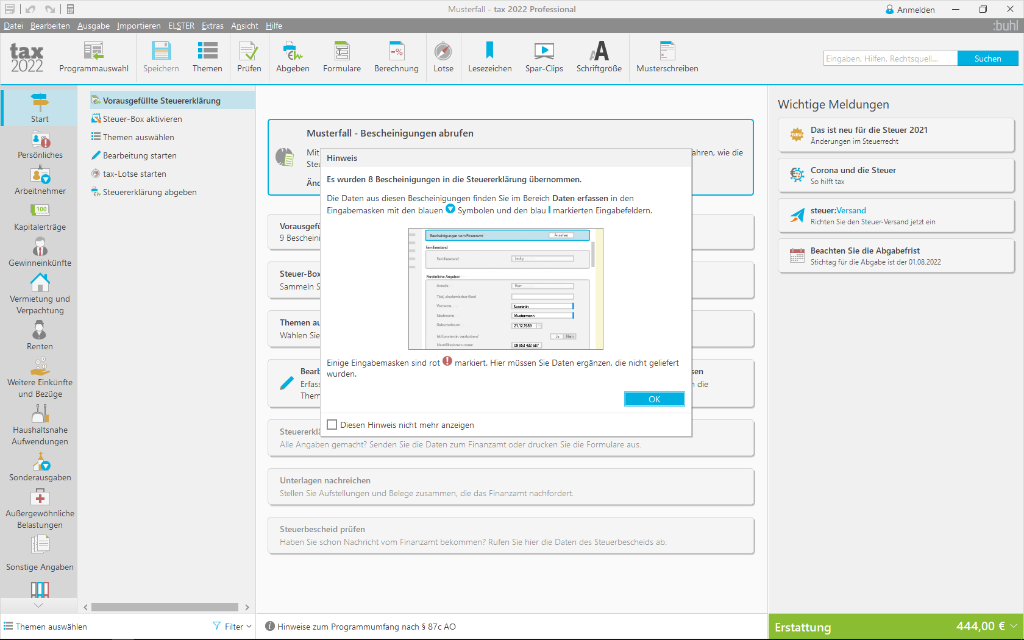Open the Programmauswahl toolbar icon
The image size is (1024, 640).
[93, 57]
